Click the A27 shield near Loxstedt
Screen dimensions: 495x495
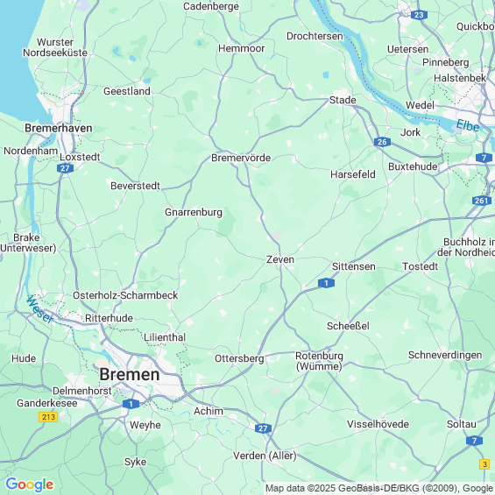65,168
